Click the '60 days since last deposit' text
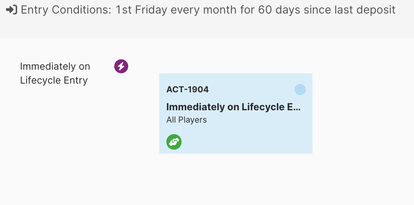Screen dimensions: 414x205 point(327,10)
